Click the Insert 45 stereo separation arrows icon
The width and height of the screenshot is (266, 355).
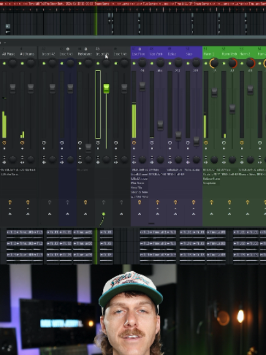coord(98,162)
